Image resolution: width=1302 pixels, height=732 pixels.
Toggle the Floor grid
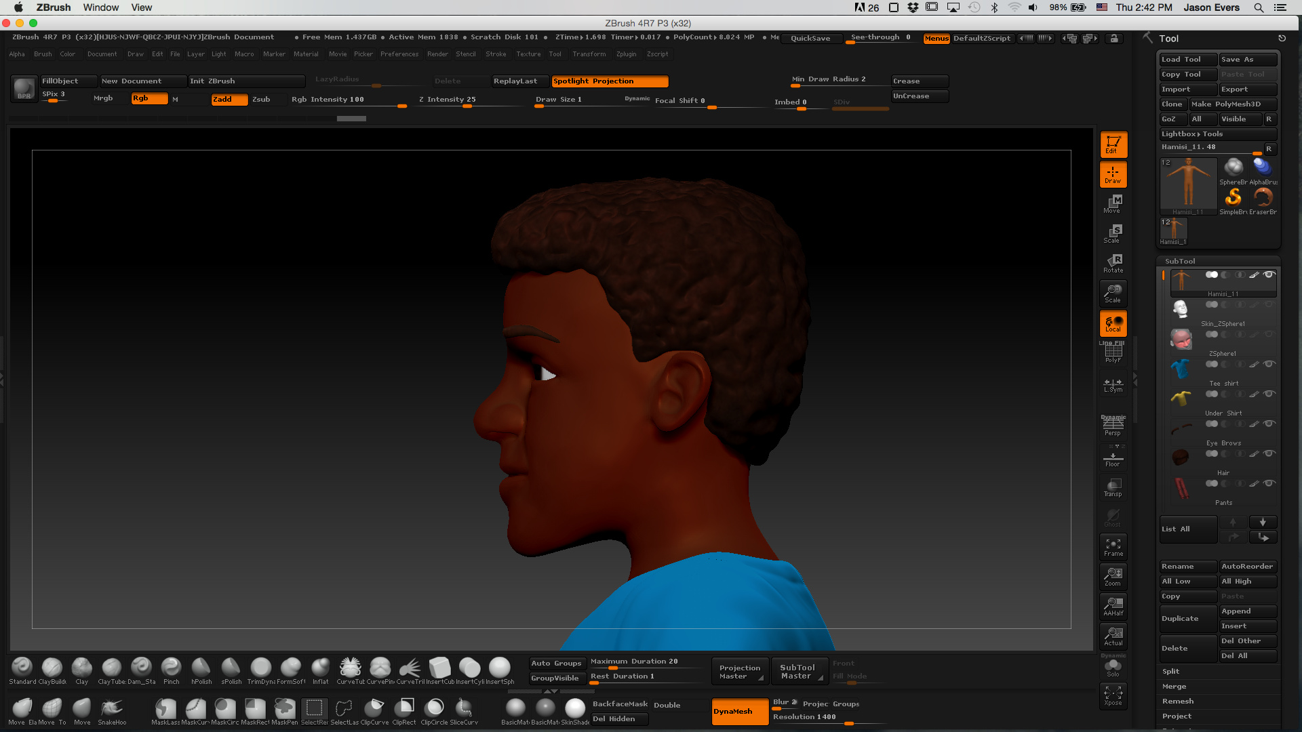click(1113, 456)
